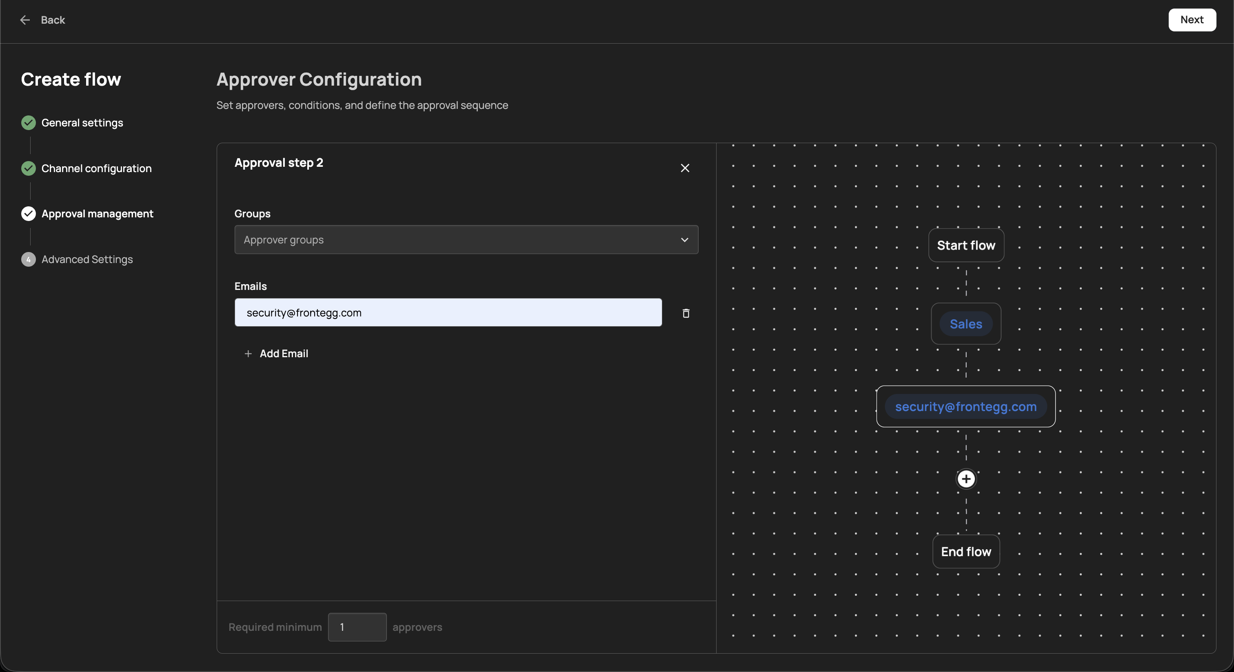
Task: Focus the security@frontegg.com email input field
Action: point(448,312)
